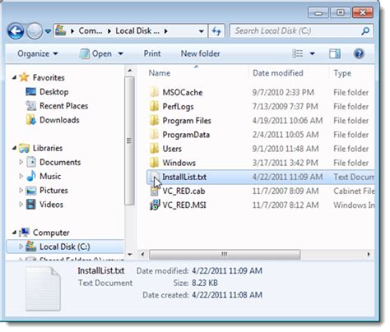The height and width of the screenshot is (332, 390).
Task: Sort by the Type column header
Action: 342,73
